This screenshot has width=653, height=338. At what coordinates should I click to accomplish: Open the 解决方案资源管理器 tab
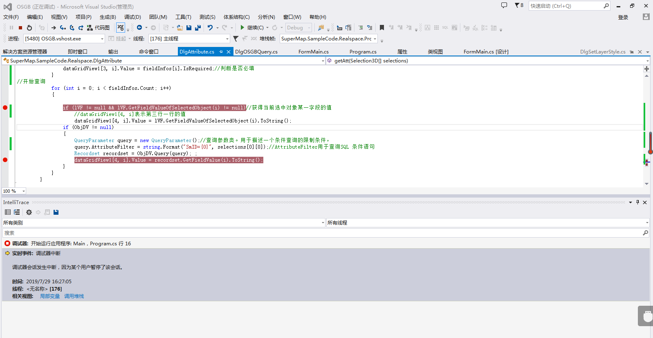tap(25, 52)
